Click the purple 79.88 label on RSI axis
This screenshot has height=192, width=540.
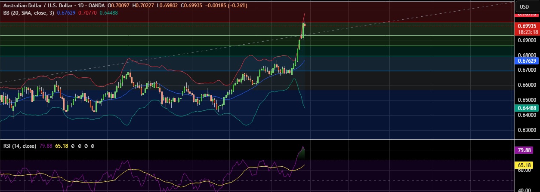point(526,151)
